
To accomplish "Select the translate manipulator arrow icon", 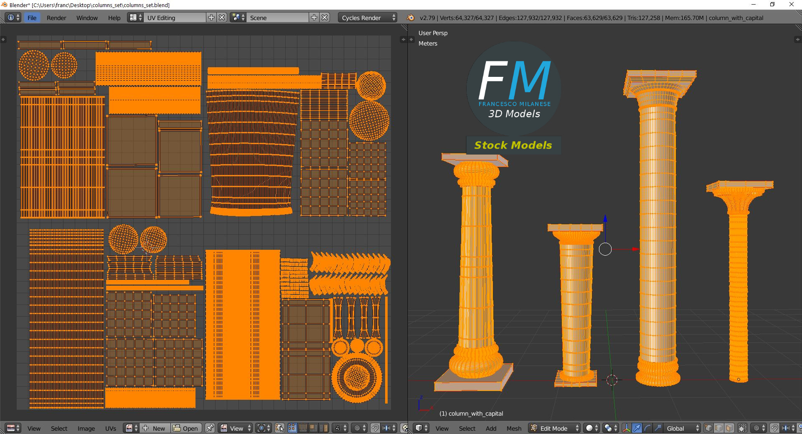I will coord(637,428).
